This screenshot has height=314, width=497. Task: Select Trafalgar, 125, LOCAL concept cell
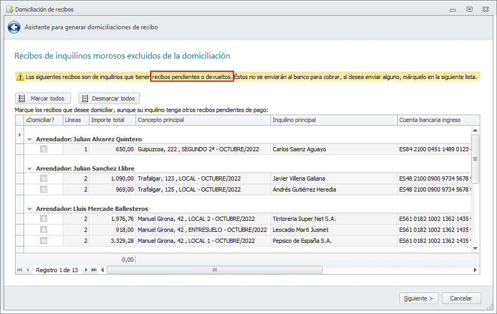coord(203,189)
